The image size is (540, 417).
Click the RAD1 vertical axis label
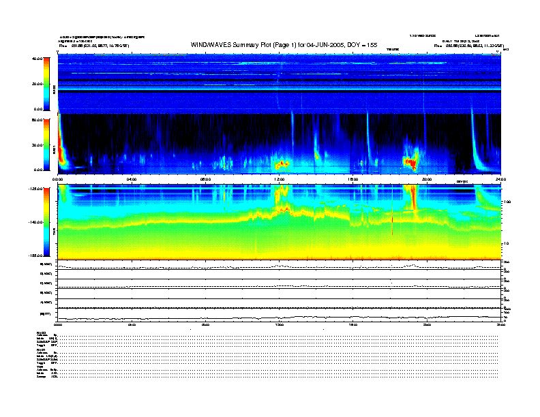point(54,149)
